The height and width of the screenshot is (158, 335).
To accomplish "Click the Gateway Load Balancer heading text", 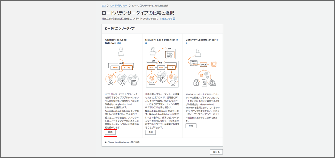I will [x=201, y=40].
